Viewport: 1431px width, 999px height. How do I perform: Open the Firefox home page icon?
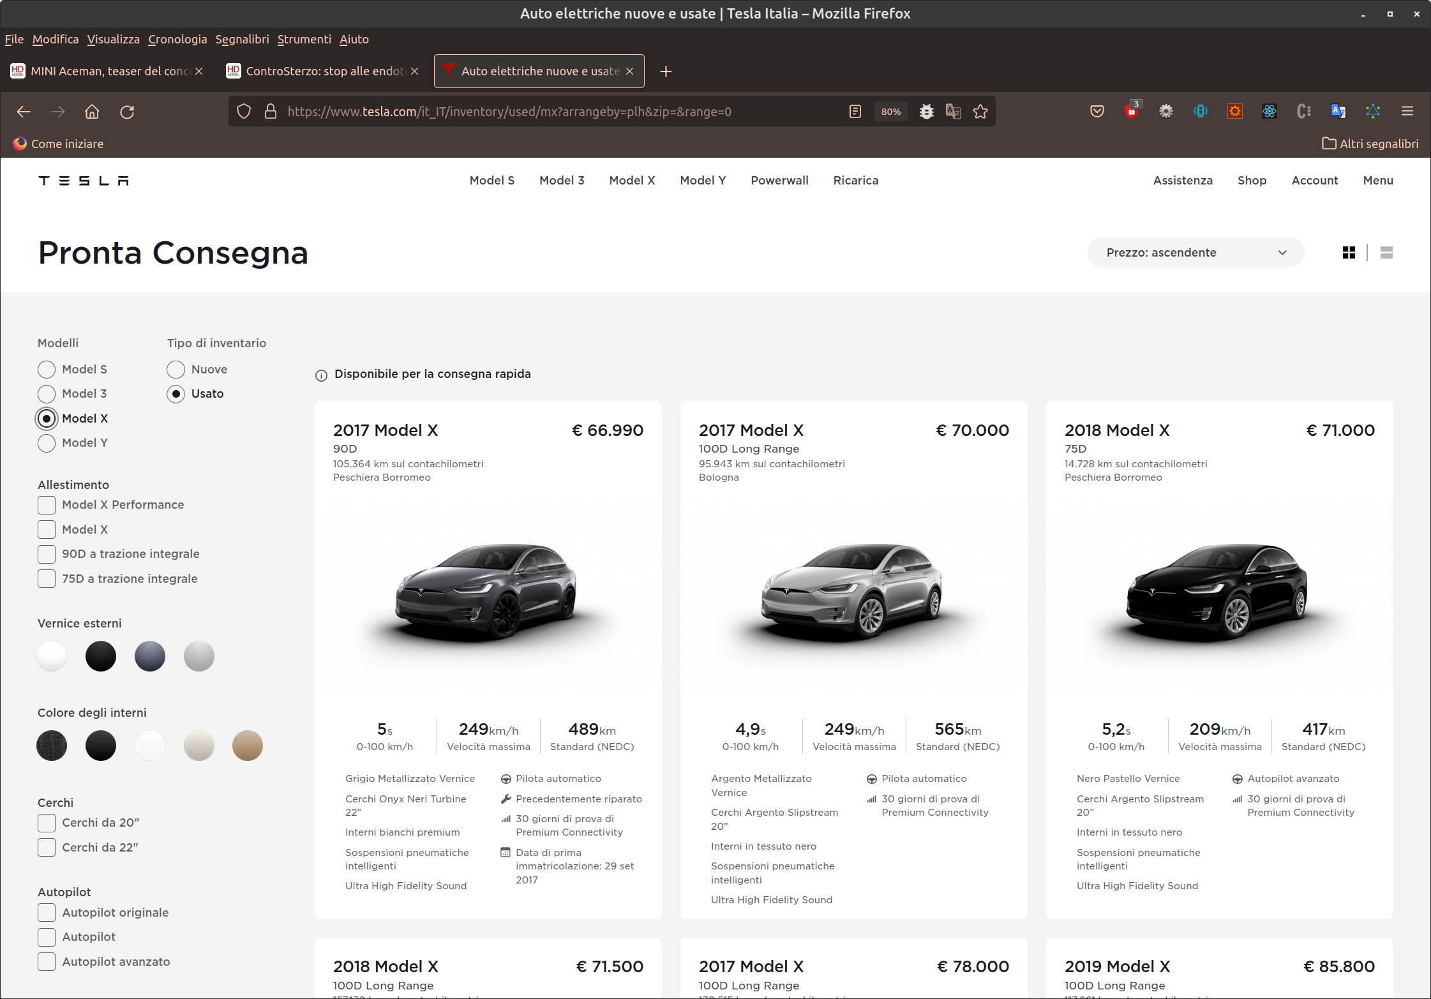92,112
